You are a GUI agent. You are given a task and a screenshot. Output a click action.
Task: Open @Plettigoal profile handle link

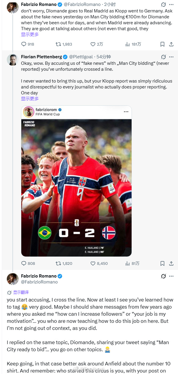[x=81, y=57]
